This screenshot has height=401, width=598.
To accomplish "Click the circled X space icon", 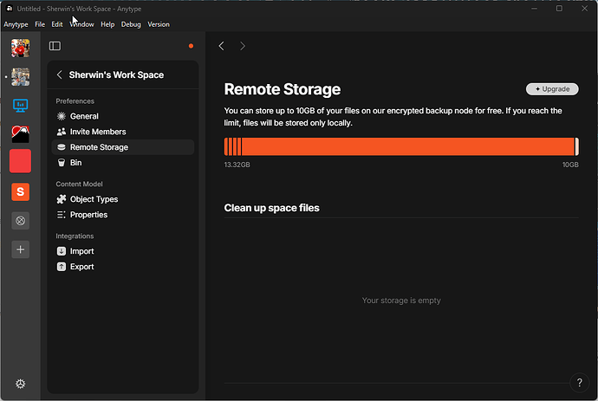I will [20, 221].
